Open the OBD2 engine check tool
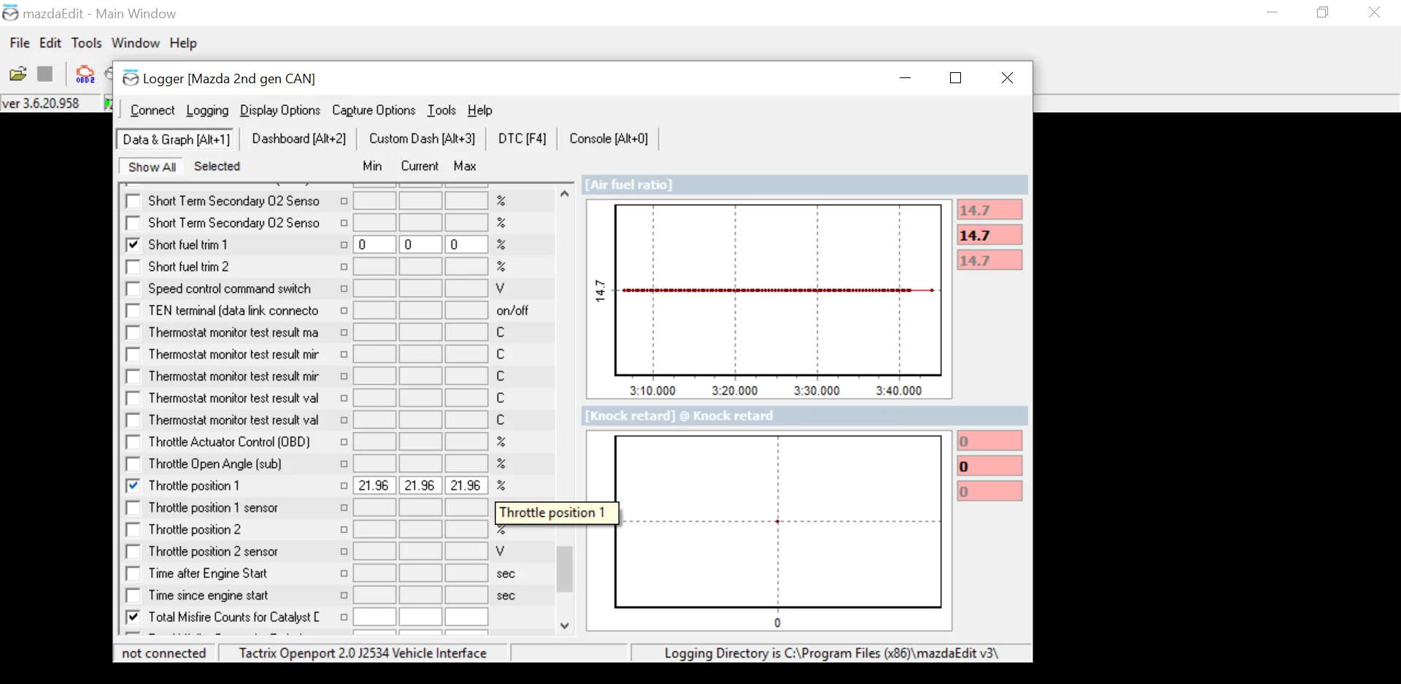 pos(85,74)
